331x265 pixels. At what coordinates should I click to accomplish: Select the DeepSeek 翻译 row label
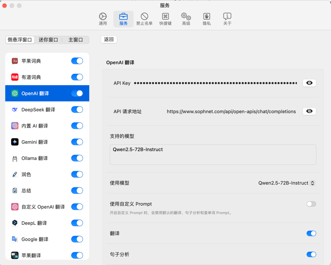(38, 110)
